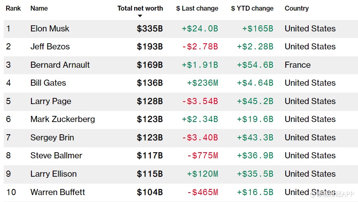This screenshot has height=202, width=358.
Task: Sort by the Rank column header
Action: pyautogui.click(x=13, y=8)
